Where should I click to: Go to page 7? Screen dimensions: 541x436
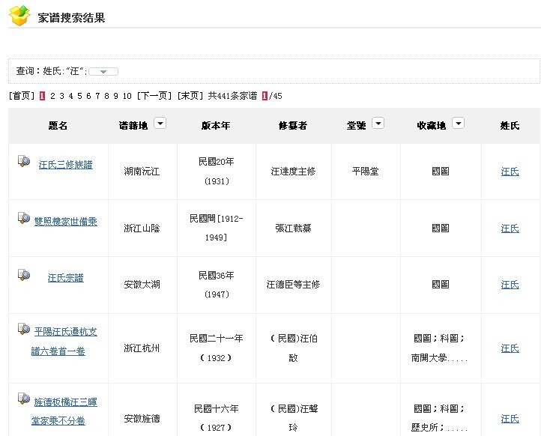point(97,96)
